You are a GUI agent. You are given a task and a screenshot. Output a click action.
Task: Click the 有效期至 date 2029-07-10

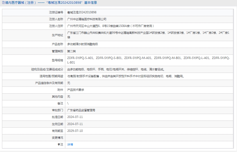coord(75,131)
